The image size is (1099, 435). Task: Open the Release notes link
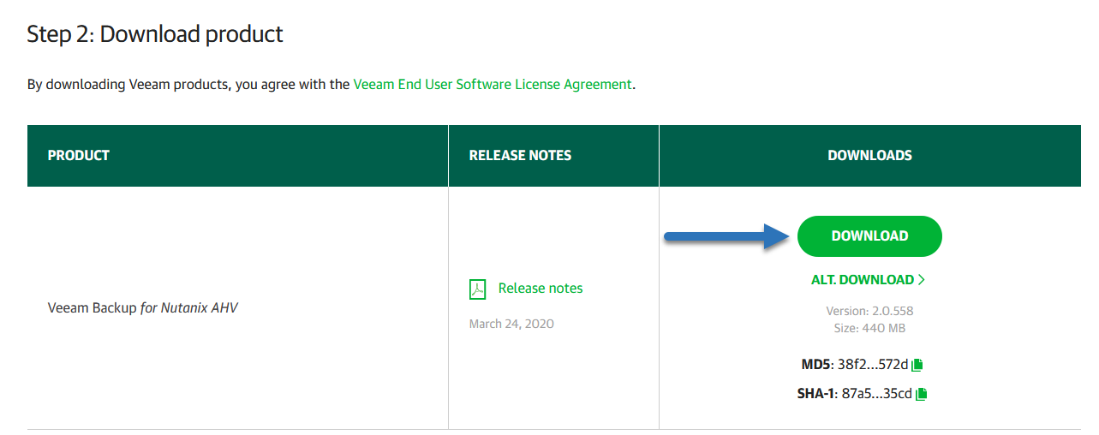541,289
